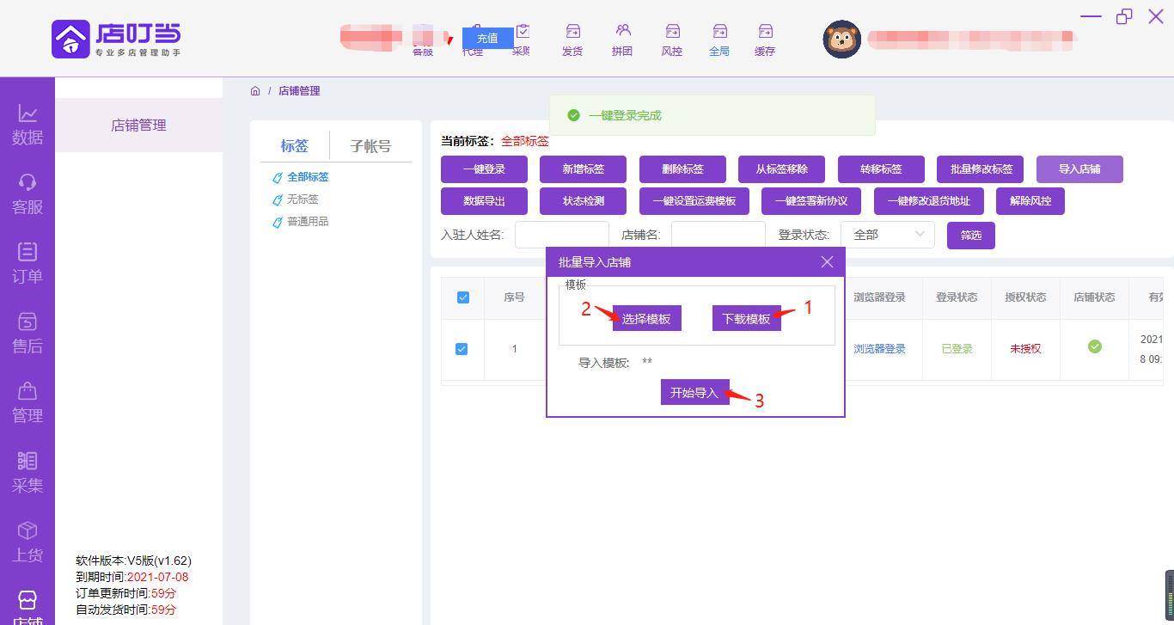Switch to the 标签 tab

click(x=295, y=146)
